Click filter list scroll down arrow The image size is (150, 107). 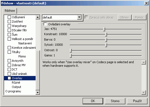(38, 93)
